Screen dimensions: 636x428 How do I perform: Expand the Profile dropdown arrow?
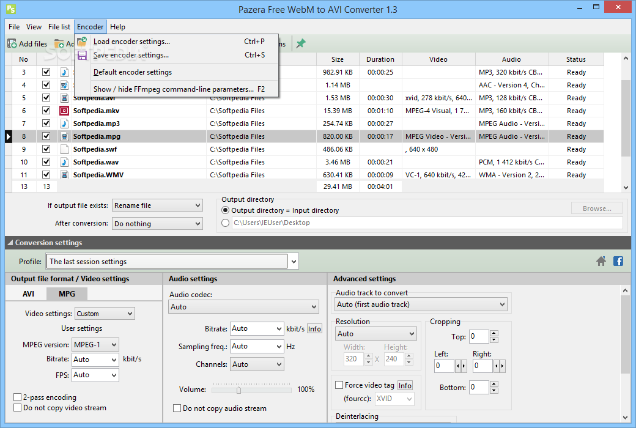click(294, 262)
